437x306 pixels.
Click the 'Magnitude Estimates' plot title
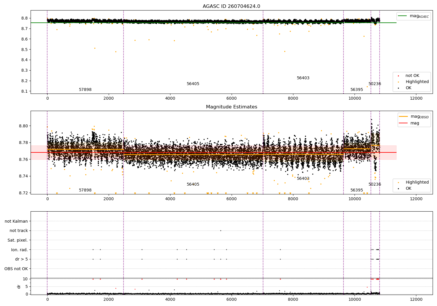pos(231,107)
